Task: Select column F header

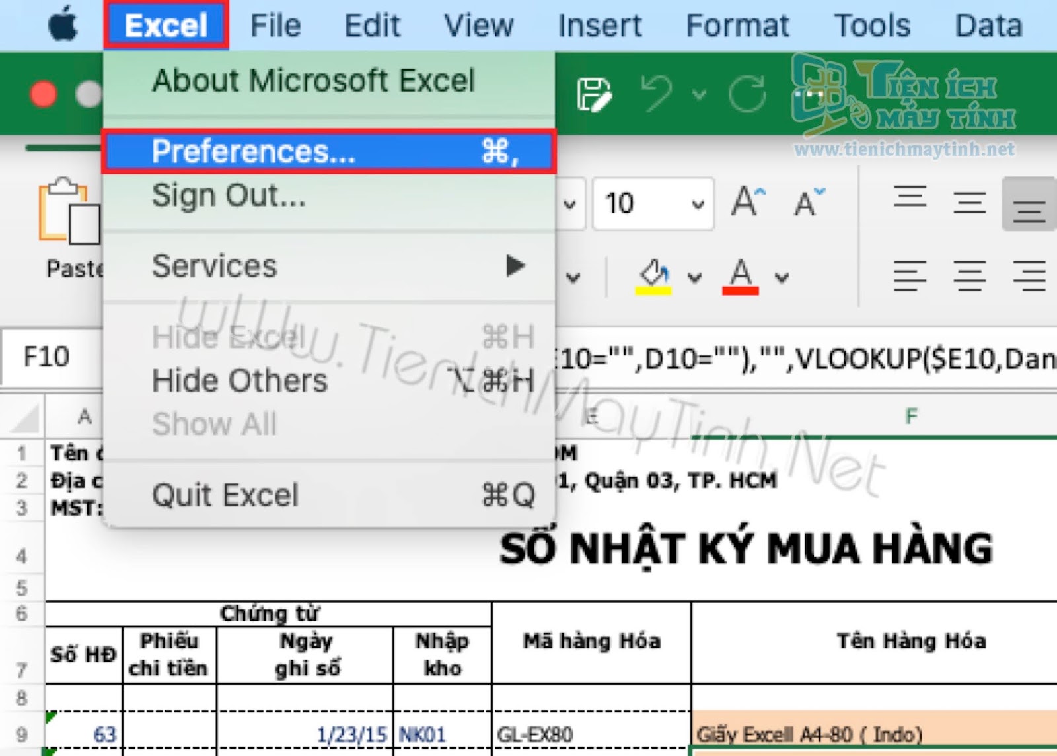Action: [x=910, y=417]
